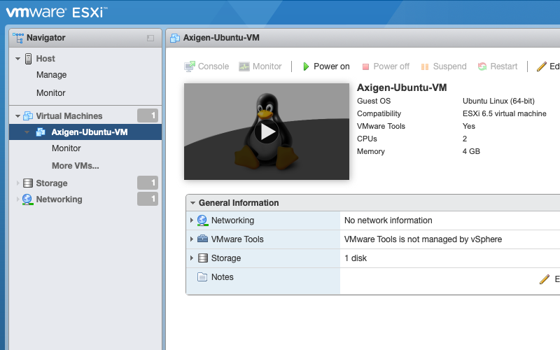Click the Storage label in Navigator
Viewport: 560px width, 350px height.
pos(52,183)
